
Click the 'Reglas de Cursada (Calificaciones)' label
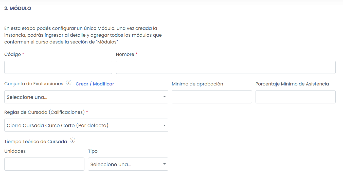tap(44, 112)
